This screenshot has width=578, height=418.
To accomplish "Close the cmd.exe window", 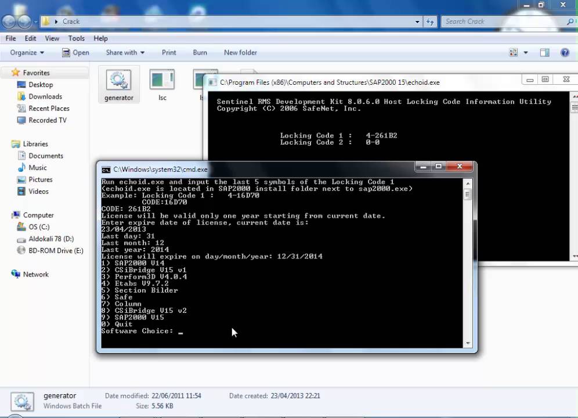I will pyautogui.click(x=459, y=167).
